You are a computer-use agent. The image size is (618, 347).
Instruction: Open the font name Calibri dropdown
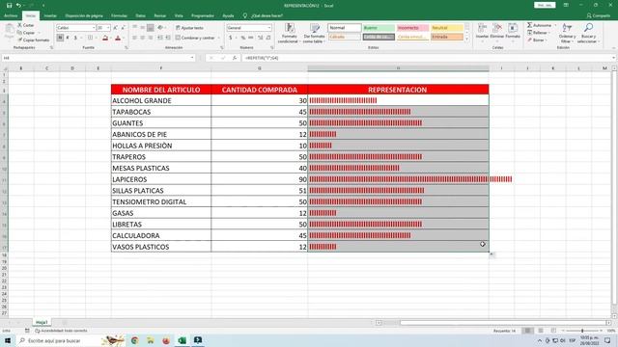(94, 28)
